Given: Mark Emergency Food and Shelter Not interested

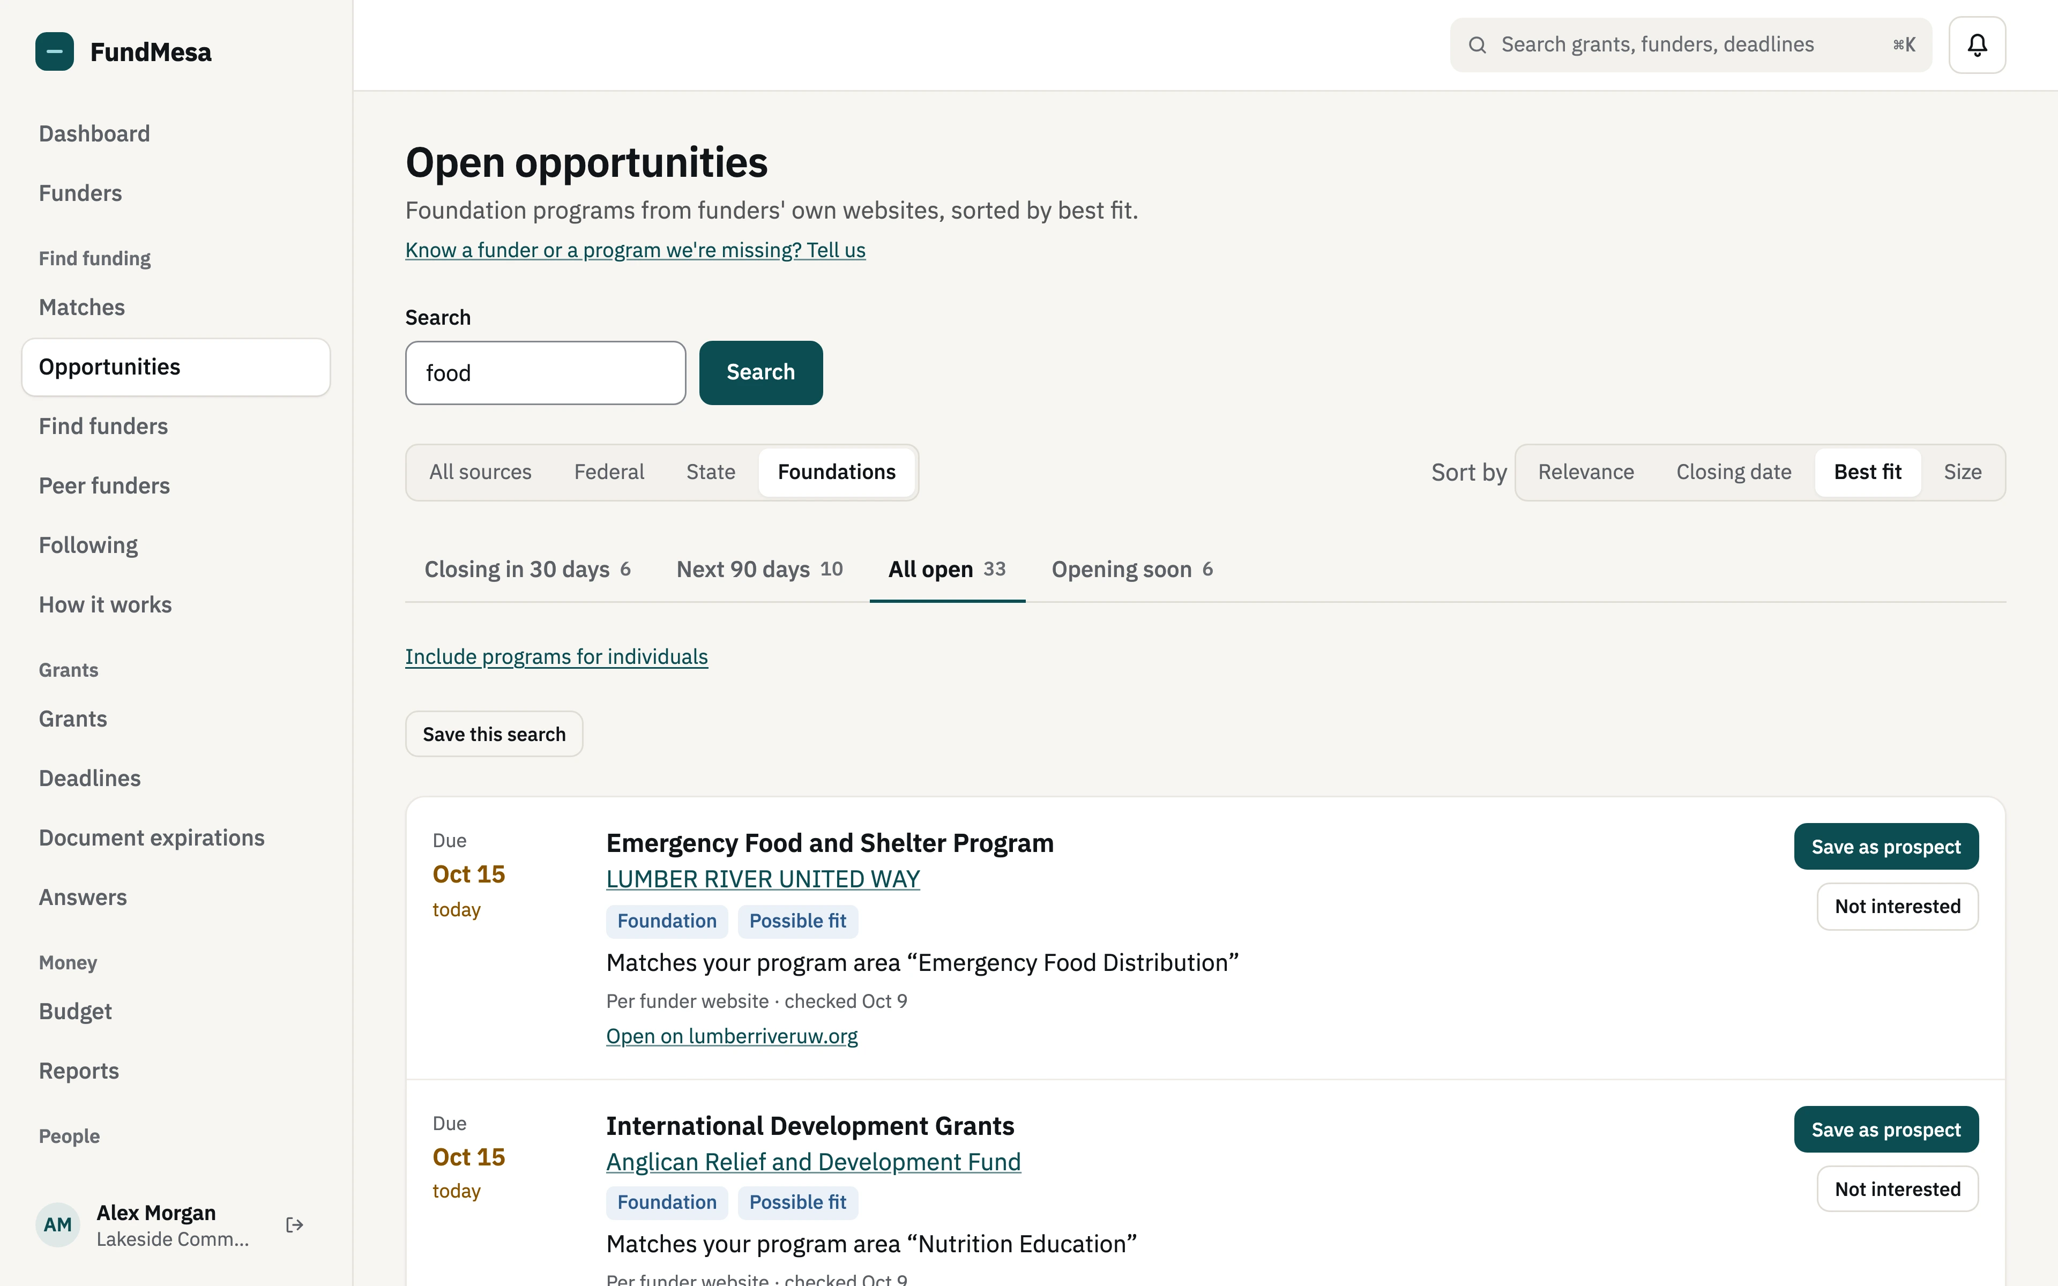Looking at the screenshot, I should point(1897,907).
